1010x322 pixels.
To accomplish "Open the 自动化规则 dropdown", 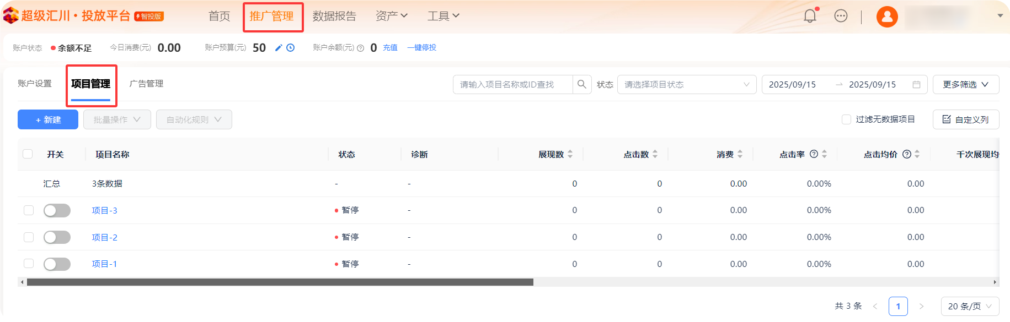I will (x=194, y=119).
